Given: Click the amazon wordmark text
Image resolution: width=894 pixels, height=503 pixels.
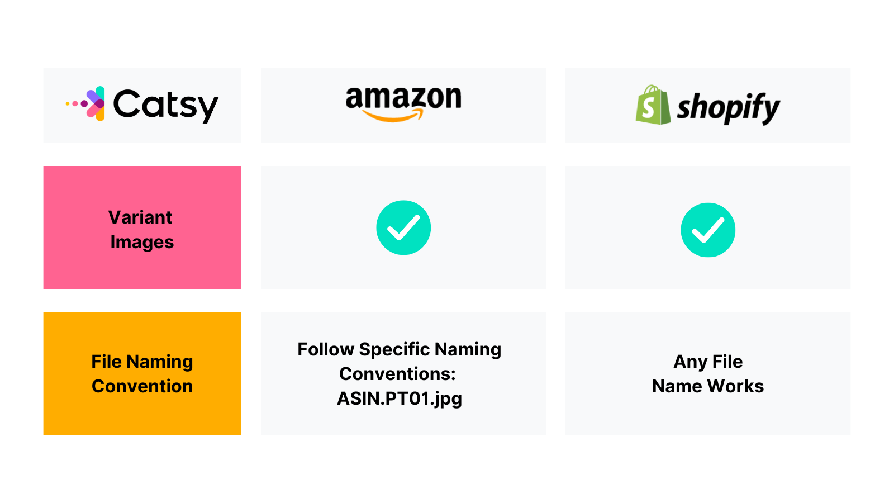Looking at the screenshot, I should point(403,98).
